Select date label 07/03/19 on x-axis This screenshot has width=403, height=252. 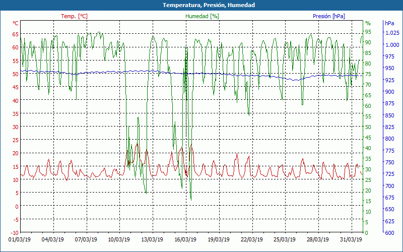tap(86, 240)
